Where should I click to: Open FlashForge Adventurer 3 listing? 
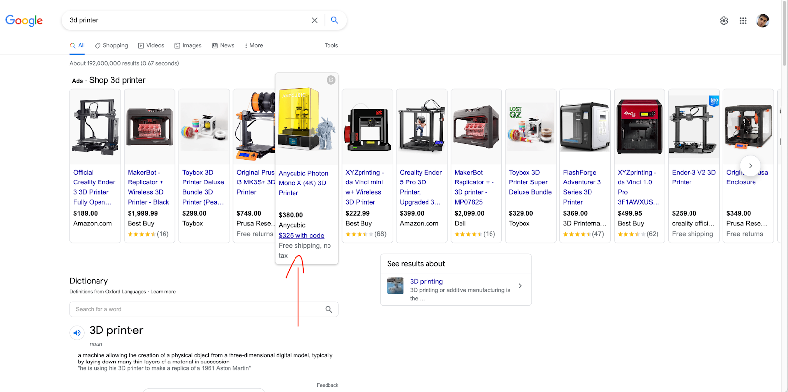pos(582,187)
